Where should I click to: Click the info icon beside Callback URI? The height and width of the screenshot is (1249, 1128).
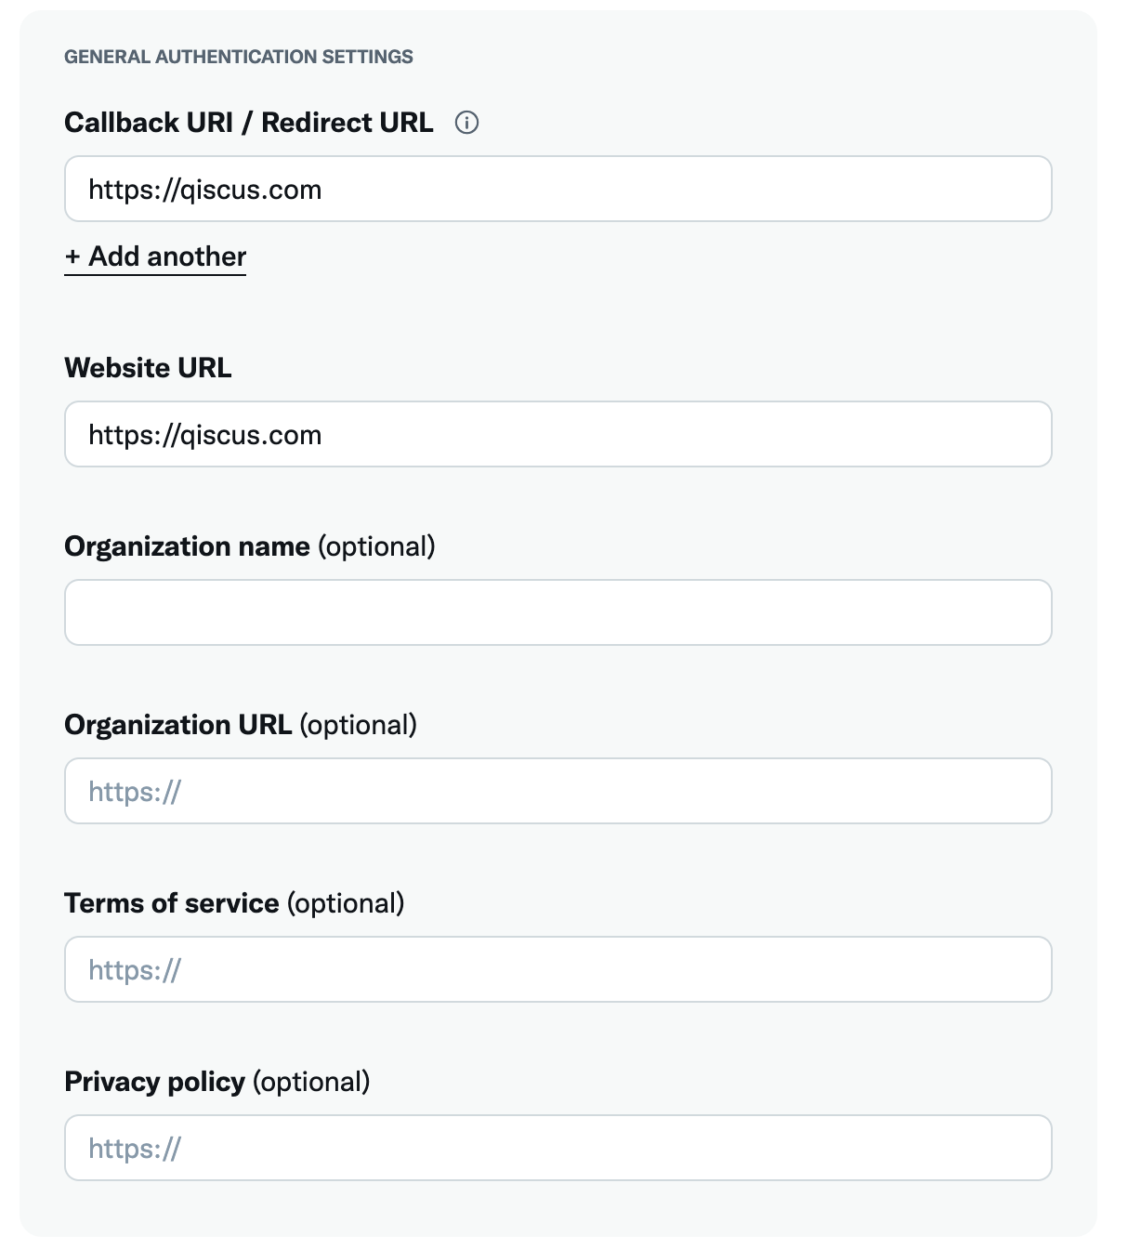[x=466, y=123]
